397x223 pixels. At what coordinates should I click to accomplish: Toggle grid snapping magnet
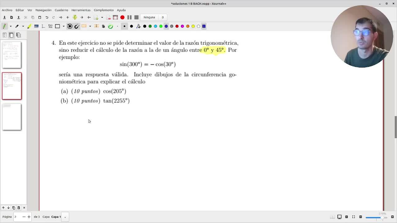point(77,26)
